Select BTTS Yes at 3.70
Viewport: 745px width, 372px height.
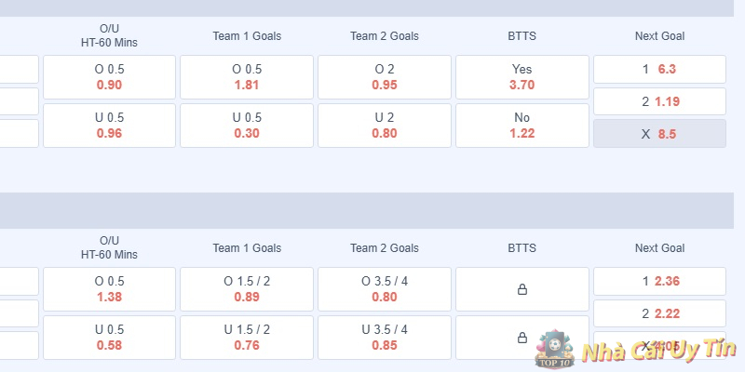click(521, 77)
